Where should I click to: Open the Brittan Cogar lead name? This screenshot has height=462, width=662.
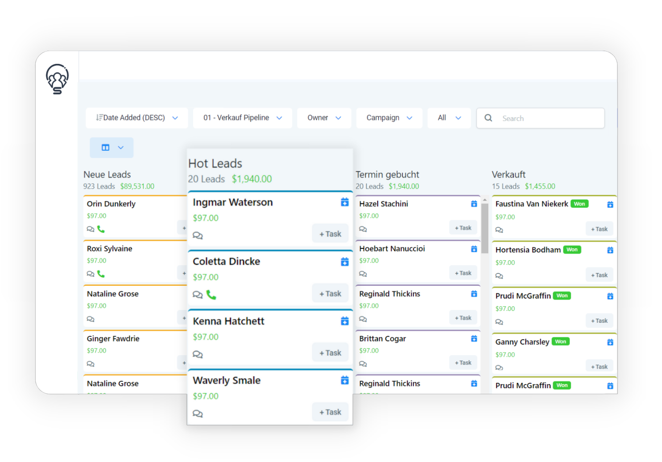383,339
